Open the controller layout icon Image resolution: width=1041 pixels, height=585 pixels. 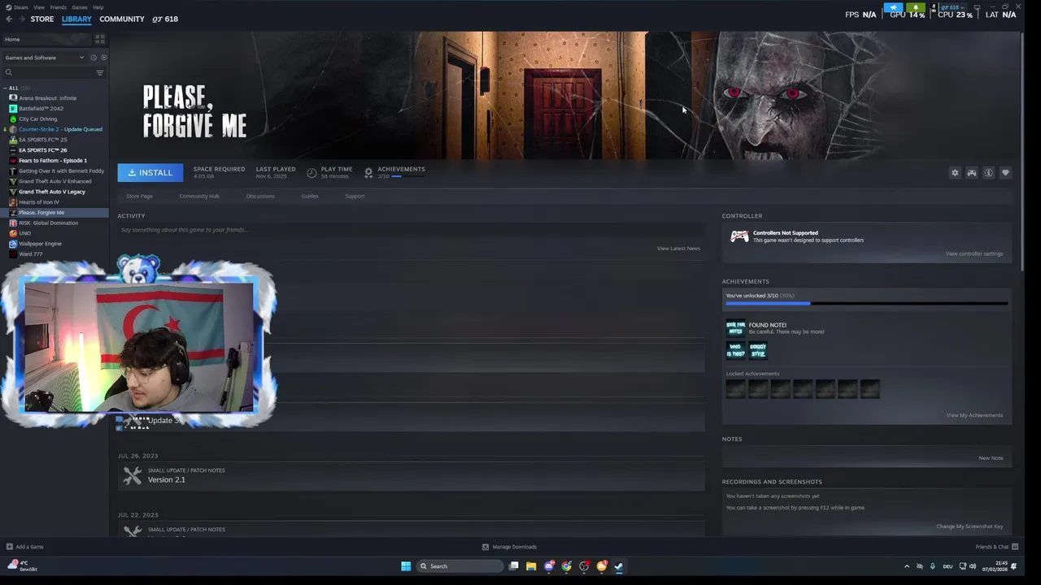(x=972, y=172)
